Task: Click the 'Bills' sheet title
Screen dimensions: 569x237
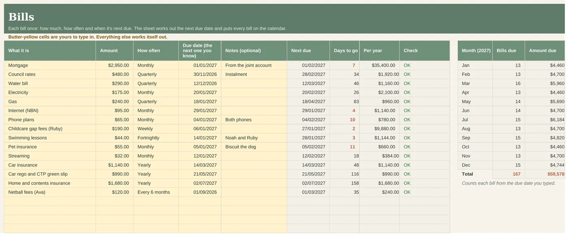Action: tap(21, 17)
